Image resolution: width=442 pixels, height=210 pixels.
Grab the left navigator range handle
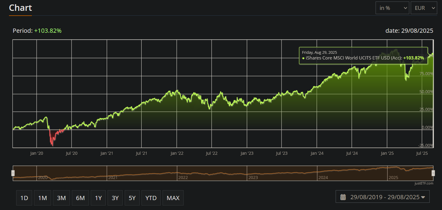[x=13, y=173]
